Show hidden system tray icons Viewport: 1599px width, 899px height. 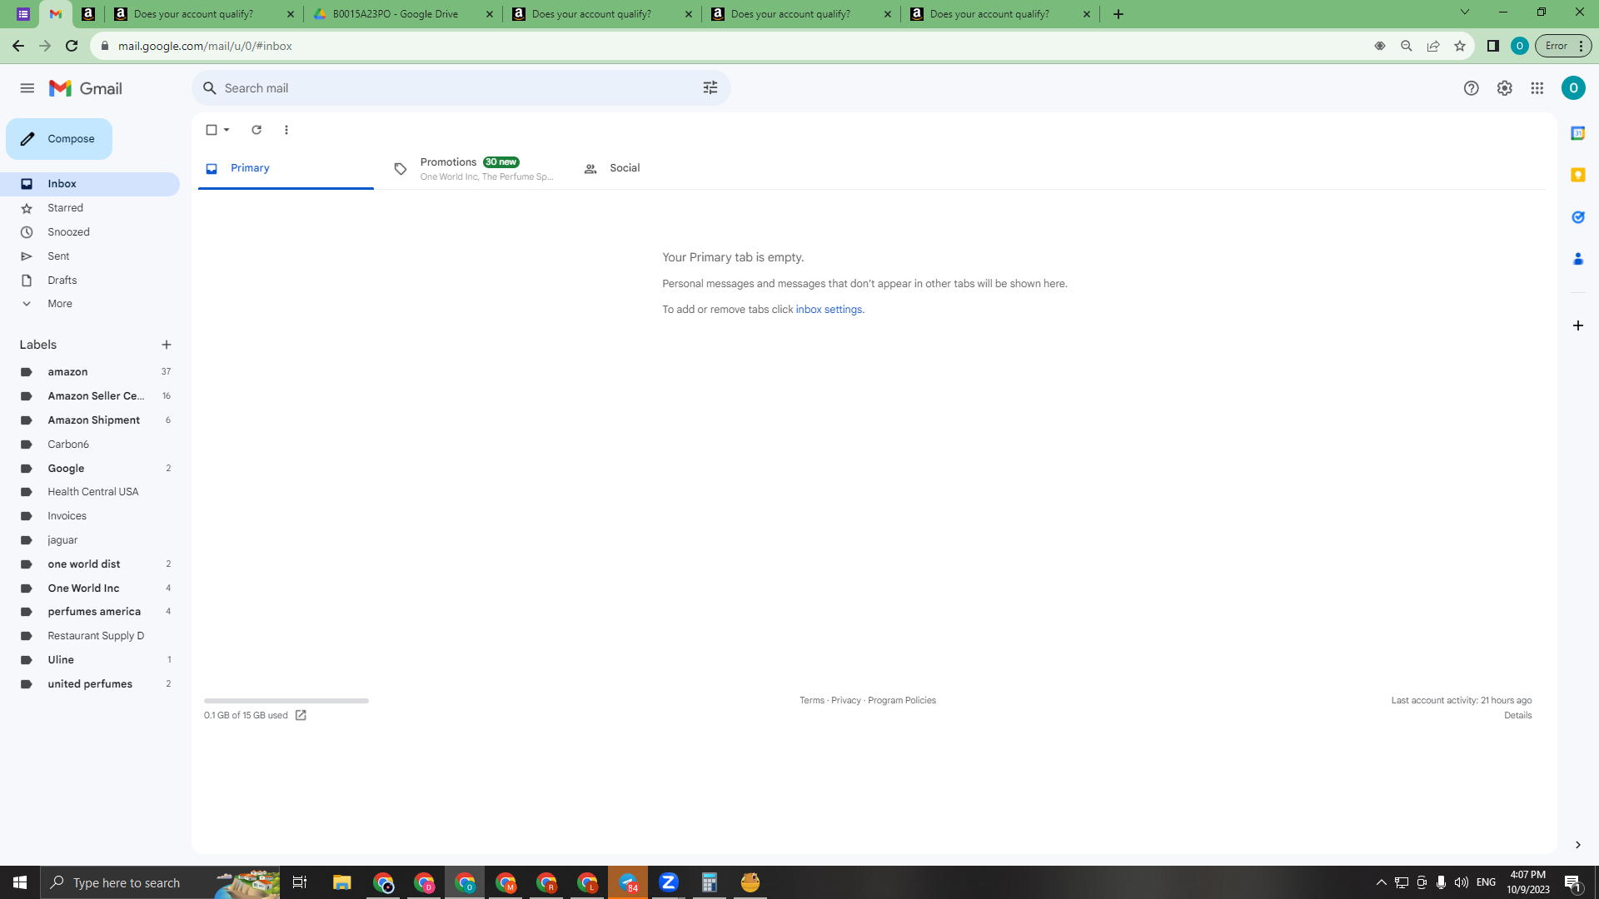pyautogui.click(x=1382, y=882)
